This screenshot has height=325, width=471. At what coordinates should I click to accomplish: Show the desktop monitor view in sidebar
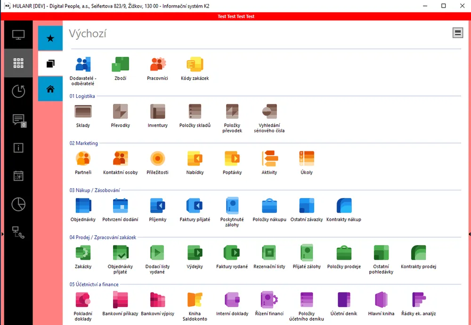pyautogui.click(x=18, y=35)
